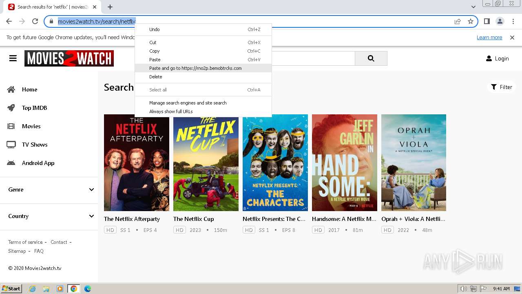This screenshot has width=522, height=294.
Task: Click the magnifier search button
Action: [x=371, y=58]
